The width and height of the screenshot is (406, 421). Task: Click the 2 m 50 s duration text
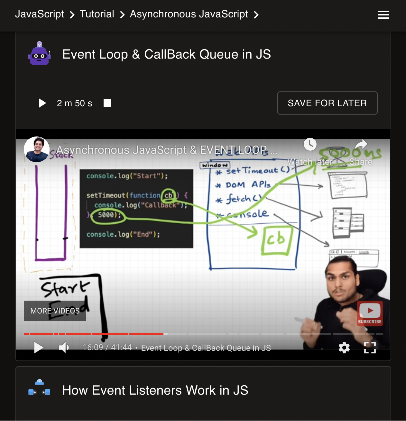coord(74,103)
